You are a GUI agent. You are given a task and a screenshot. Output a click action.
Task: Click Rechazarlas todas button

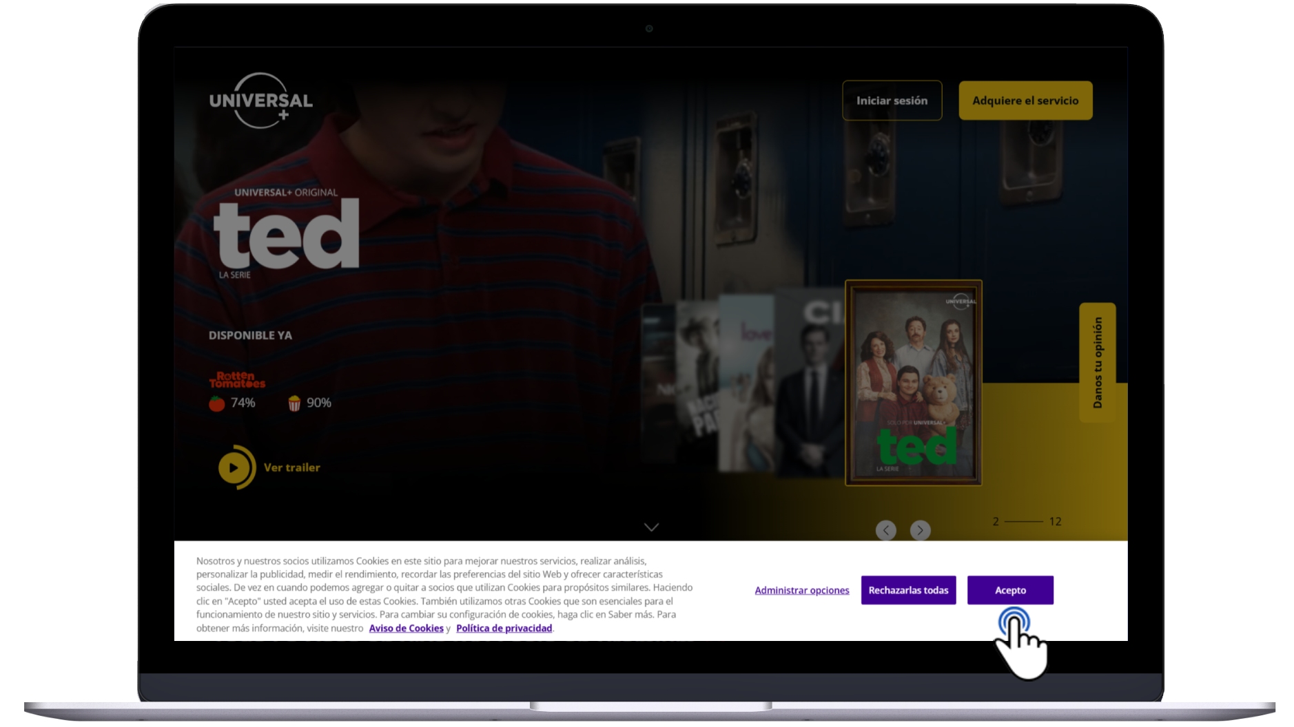tap(908, 590)
